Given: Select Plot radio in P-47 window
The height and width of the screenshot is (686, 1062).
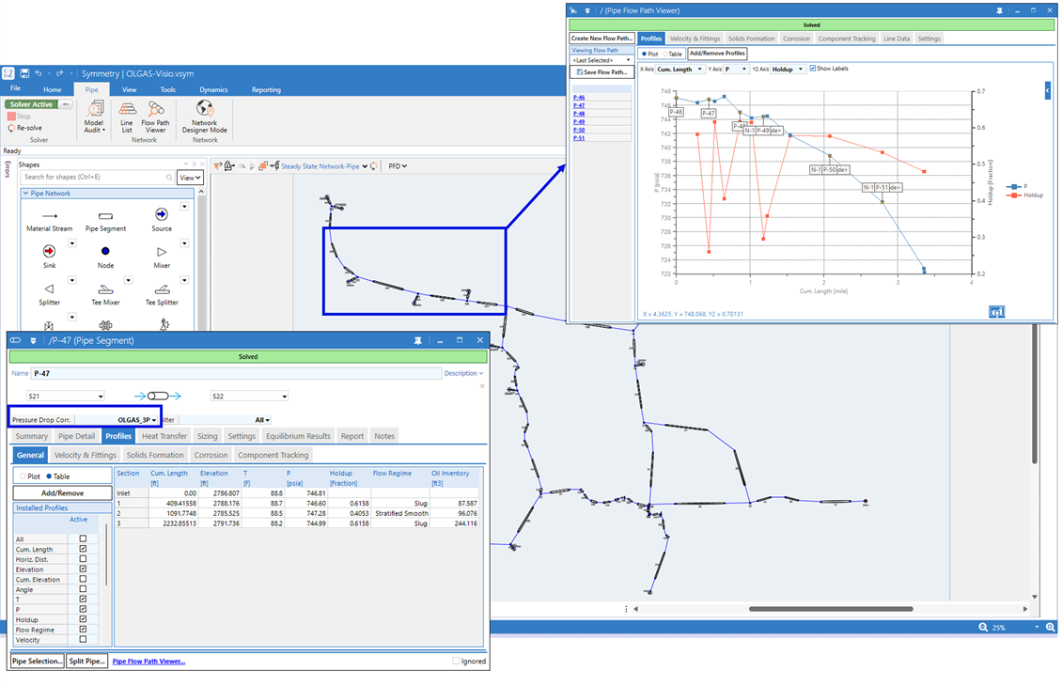Looking at the screenshot, I should coord(23,476).
